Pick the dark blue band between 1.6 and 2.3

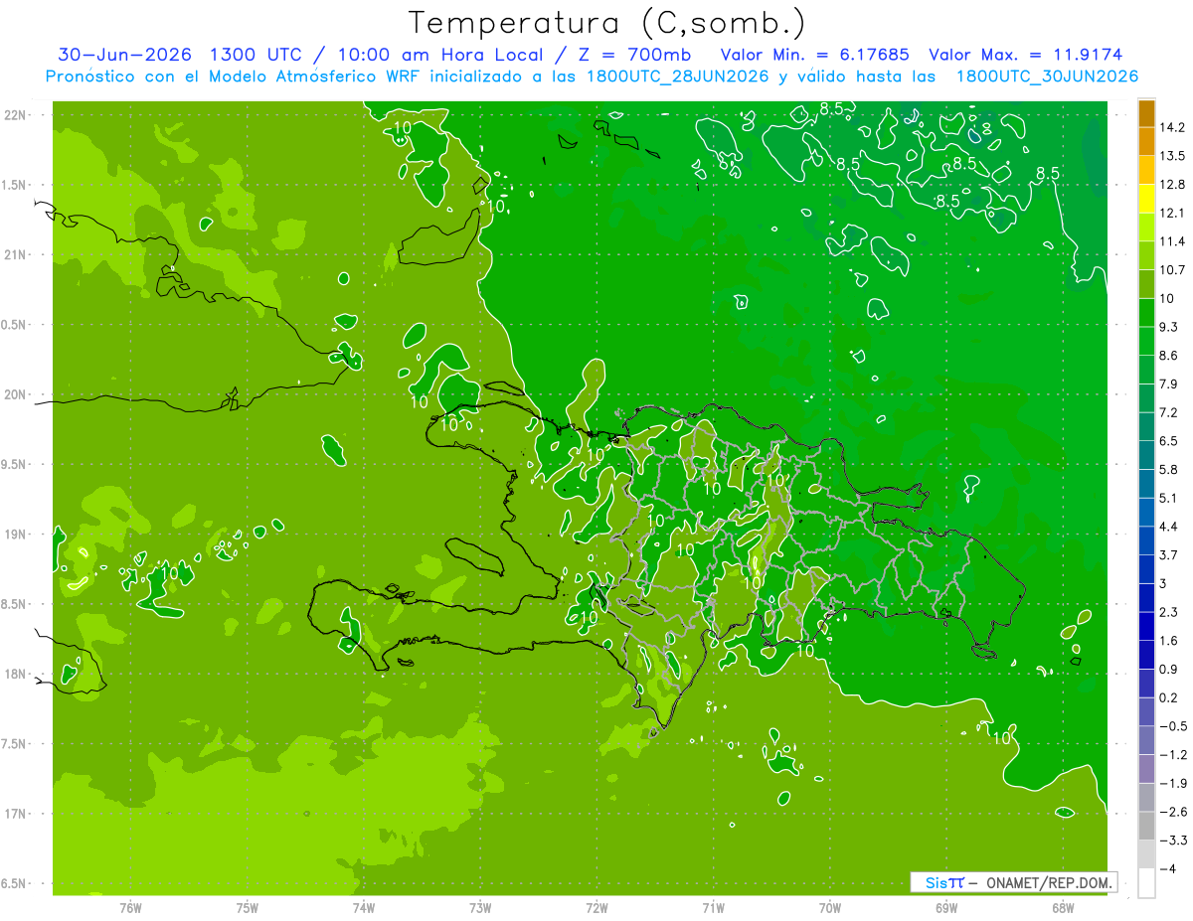tap(1146, 626)
